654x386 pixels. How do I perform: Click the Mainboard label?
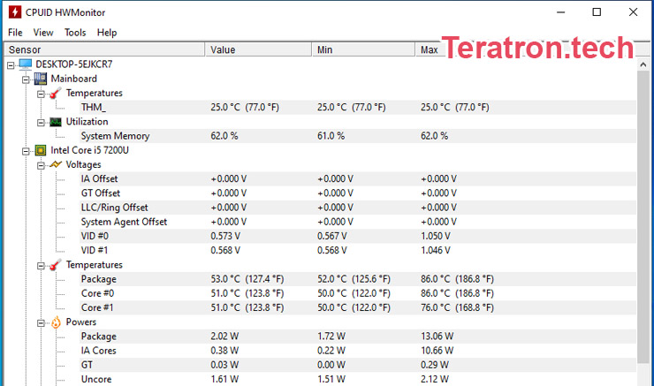point(74,79)
